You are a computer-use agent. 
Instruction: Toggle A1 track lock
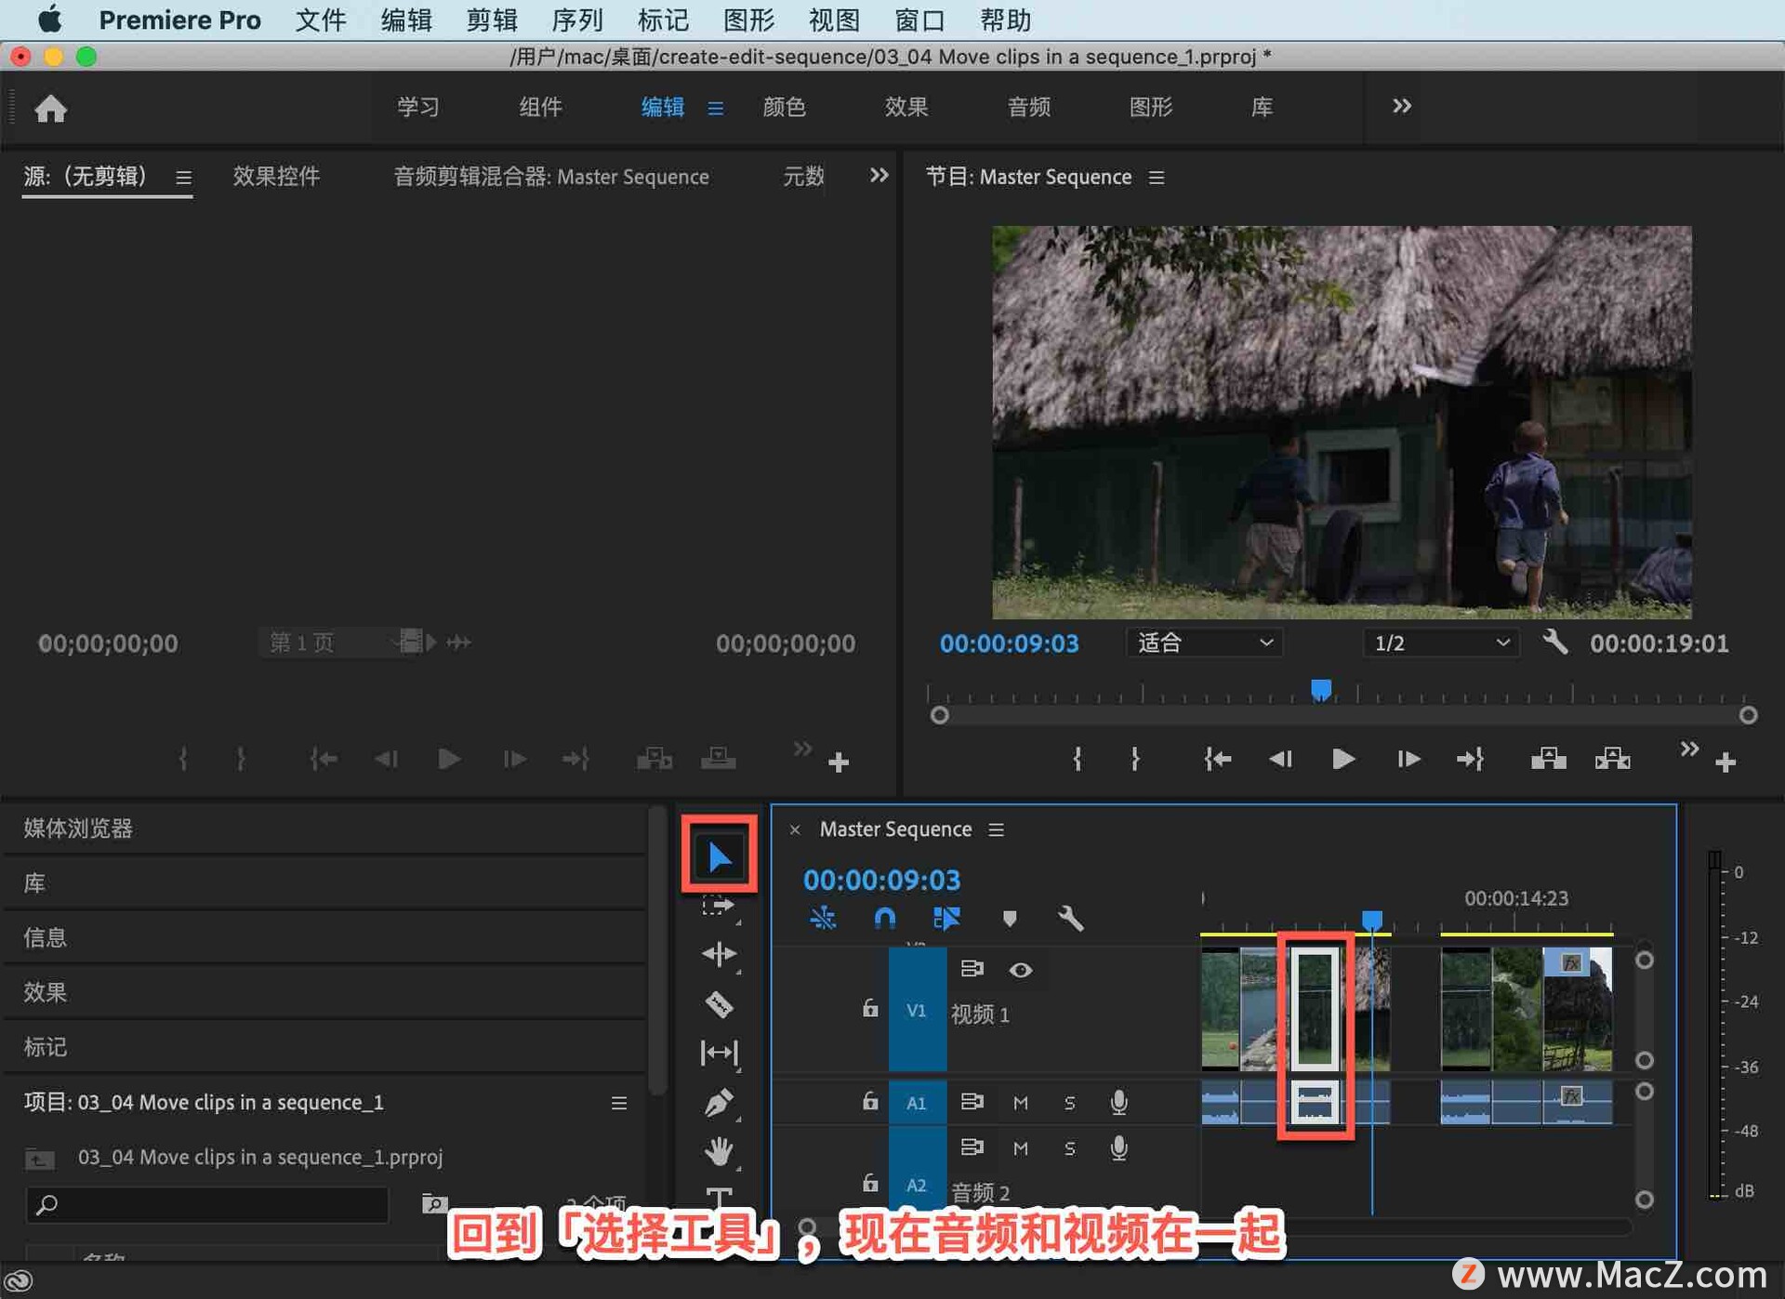tap(869, 1102)
